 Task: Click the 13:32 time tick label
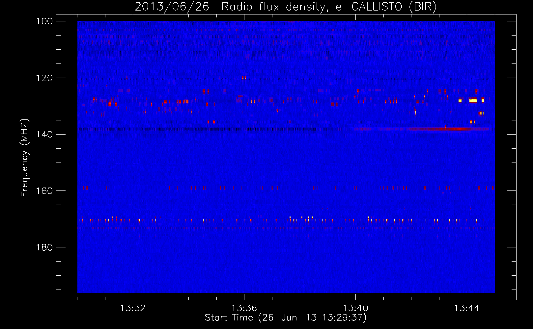(x=133, y=308)
